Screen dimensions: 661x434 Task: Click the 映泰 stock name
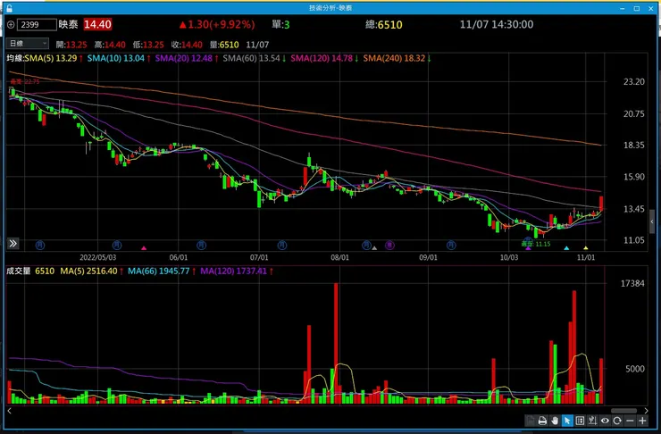point(68,24)
